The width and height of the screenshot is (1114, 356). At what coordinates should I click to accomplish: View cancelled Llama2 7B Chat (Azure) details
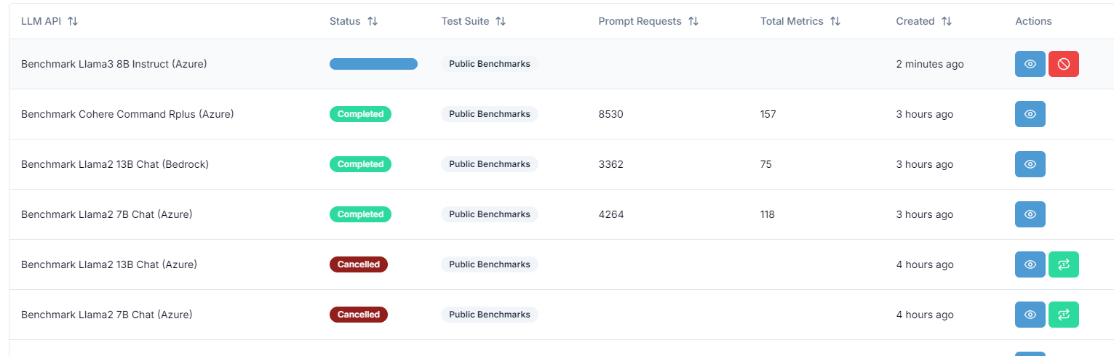[x=1030, y=315]
